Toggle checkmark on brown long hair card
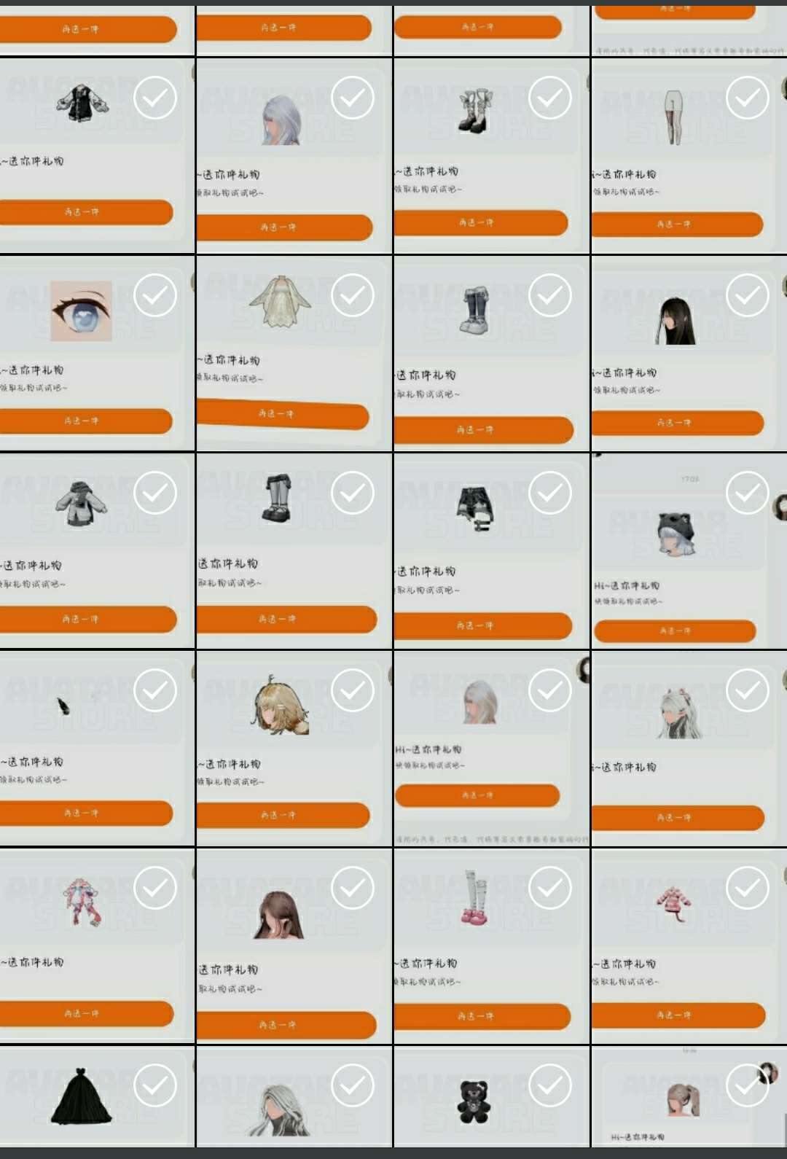Viewport: 787px width, 1159px height. pyautogui.click(x=353, y=888)
